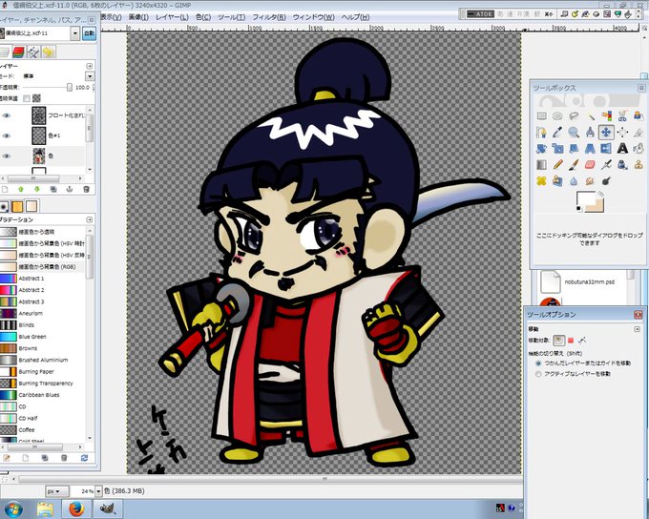Select the Blur/Sharpen droplet tool

click(x=574, y=181)
